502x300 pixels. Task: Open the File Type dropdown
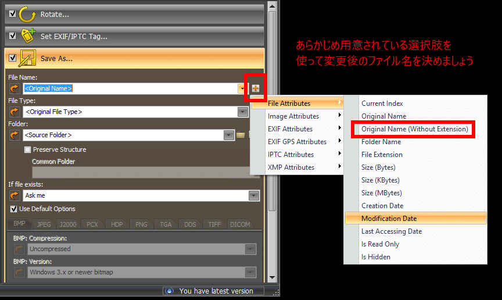pos(242,112)
